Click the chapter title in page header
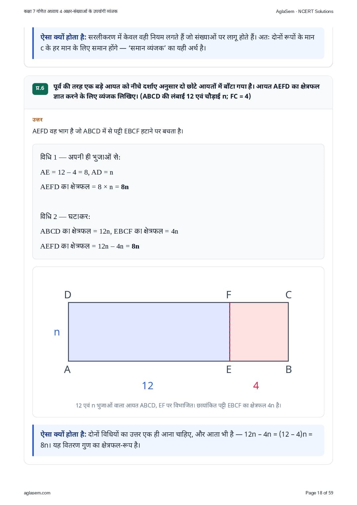The width and height of the screenshot is (357, 505). pyautogui.click(x=71, y=11)
